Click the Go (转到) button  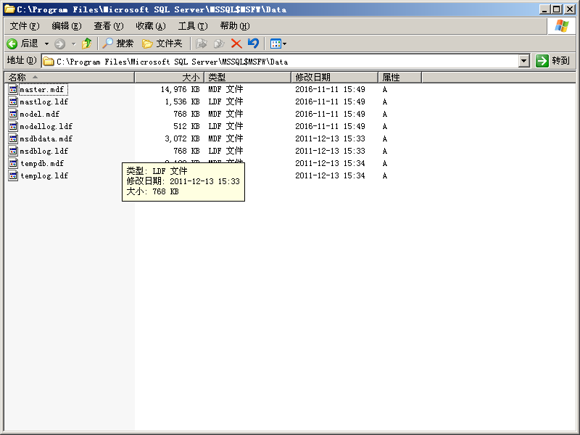(x=553, y=61)
